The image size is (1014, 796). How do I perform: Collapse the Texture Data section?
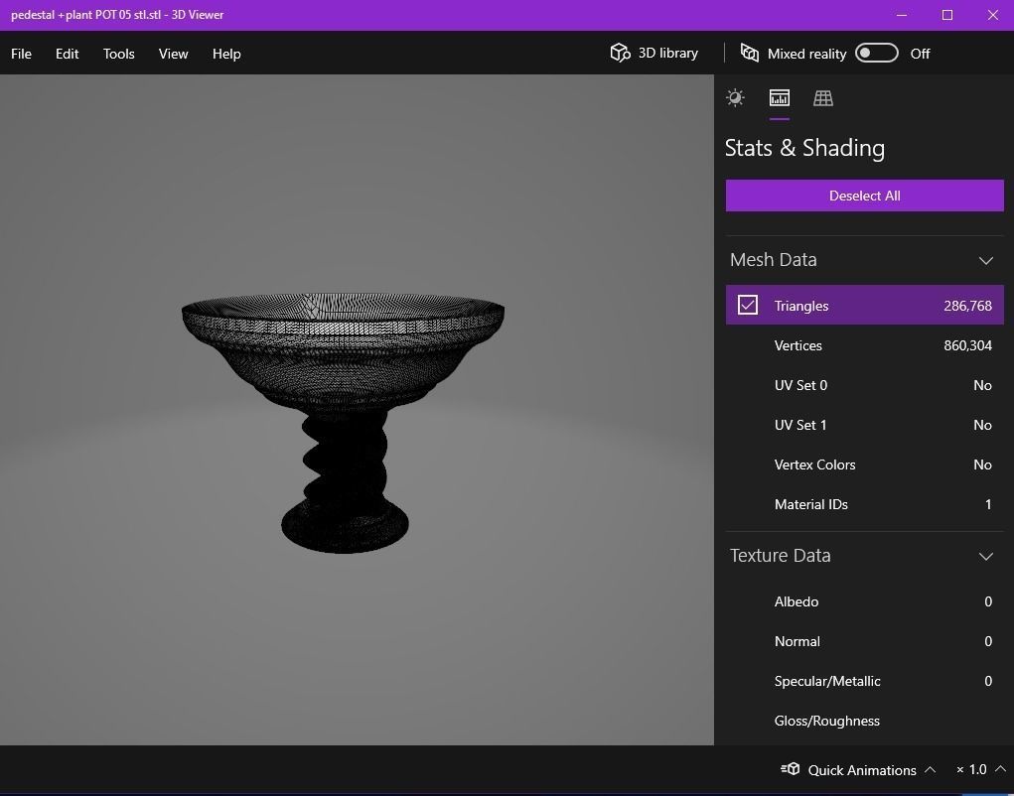985,556
